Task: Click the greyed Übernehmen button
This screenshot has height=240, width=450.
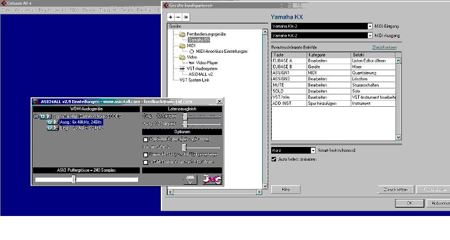Action: pyautogui.click(x=434, y=190)
